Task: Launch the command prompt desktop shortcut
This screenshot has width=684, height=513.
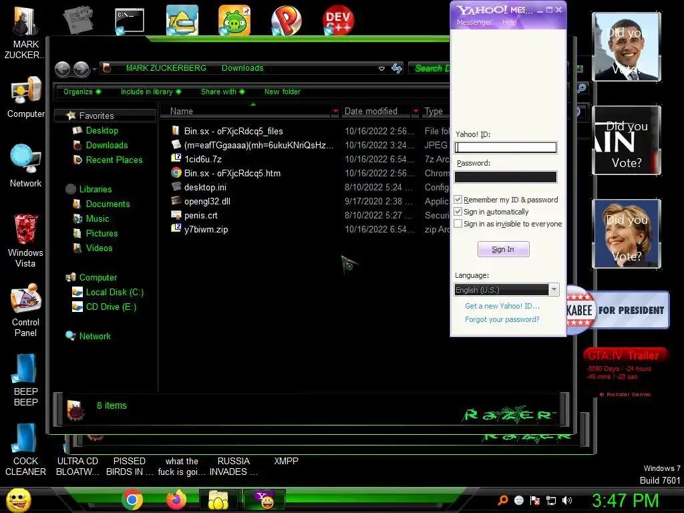Action: (x=129, y=20)
